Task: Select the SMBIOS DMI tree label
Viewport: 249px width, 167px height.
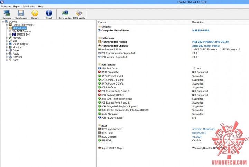Action: click(x=24, y=35)
